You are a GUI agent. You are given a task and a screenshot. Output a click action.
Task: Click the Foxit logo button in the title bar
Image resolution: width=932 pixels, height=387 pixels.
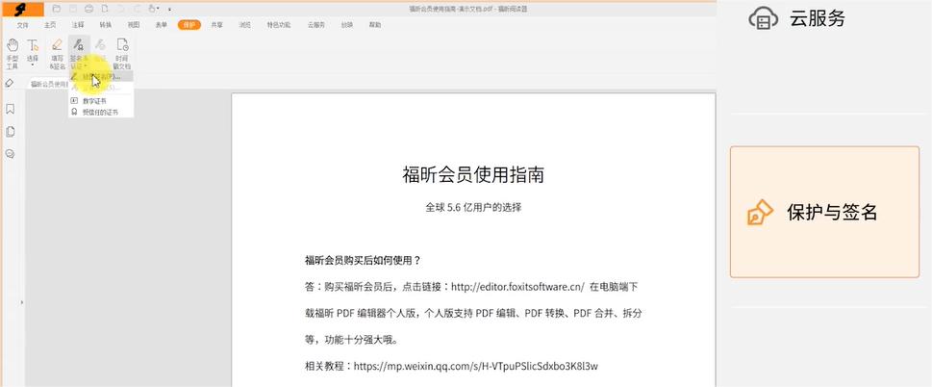(22, 9)
